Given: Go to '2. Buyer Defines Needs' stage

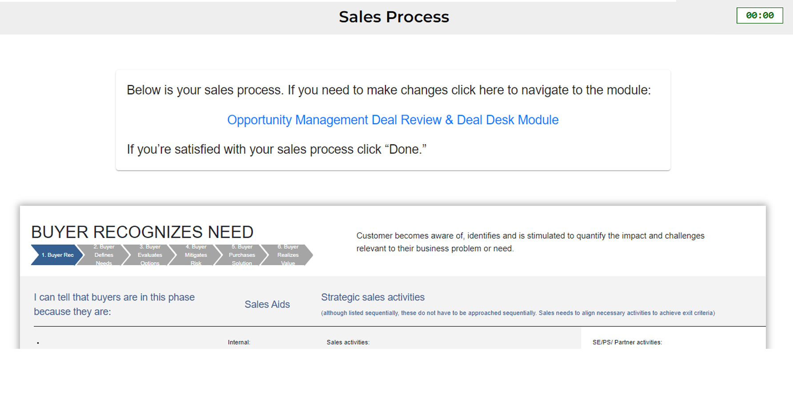Looking at the screenshot, I should 104,255.
